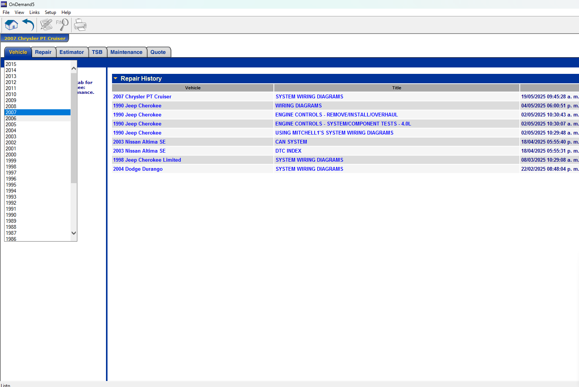
Task: Switch to the Estimator tab
Action: click(x=72, y=52)
